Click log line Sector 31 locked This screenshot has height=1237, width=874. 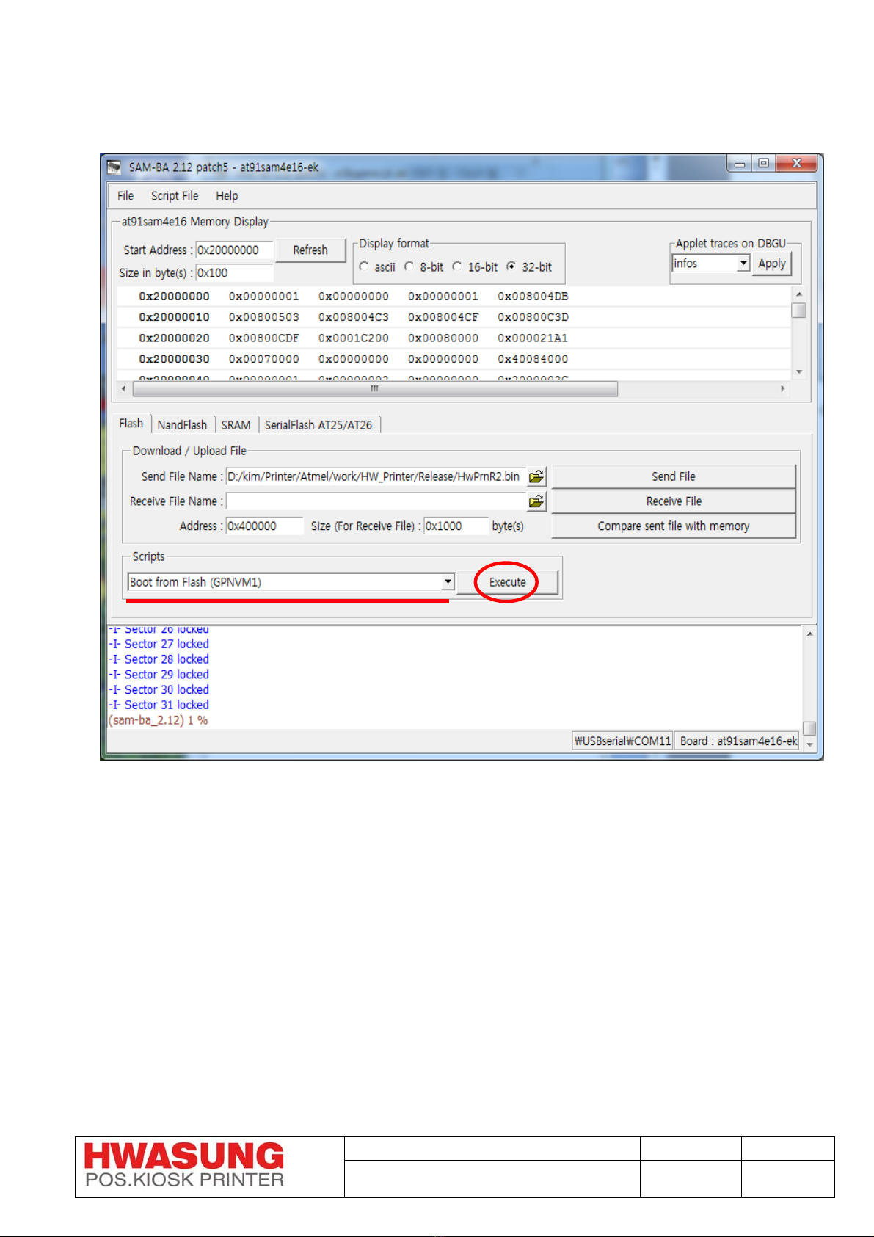point(159,705)
